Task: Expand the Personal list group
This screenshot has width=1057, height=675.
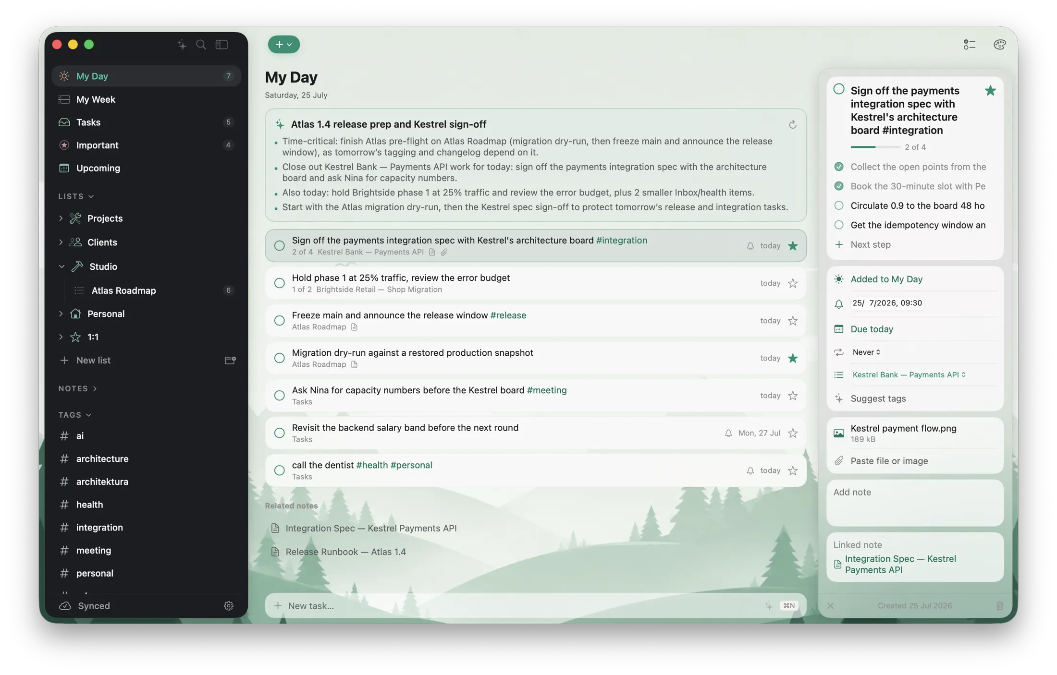Action: pos(61,314)
